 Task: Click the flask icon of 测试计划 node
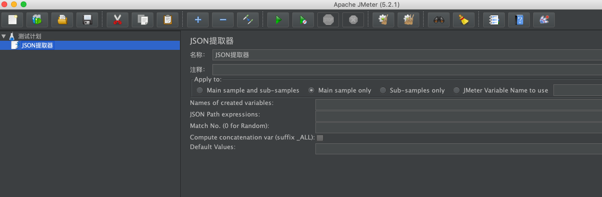point(12,36)
